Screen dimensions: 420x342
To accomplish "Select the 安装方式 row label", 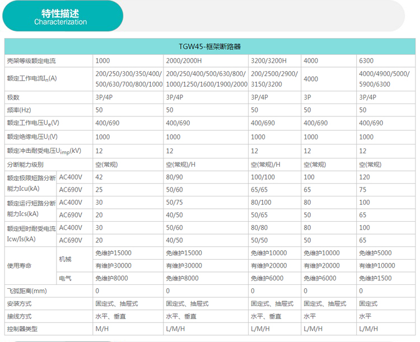I will 19,304.
